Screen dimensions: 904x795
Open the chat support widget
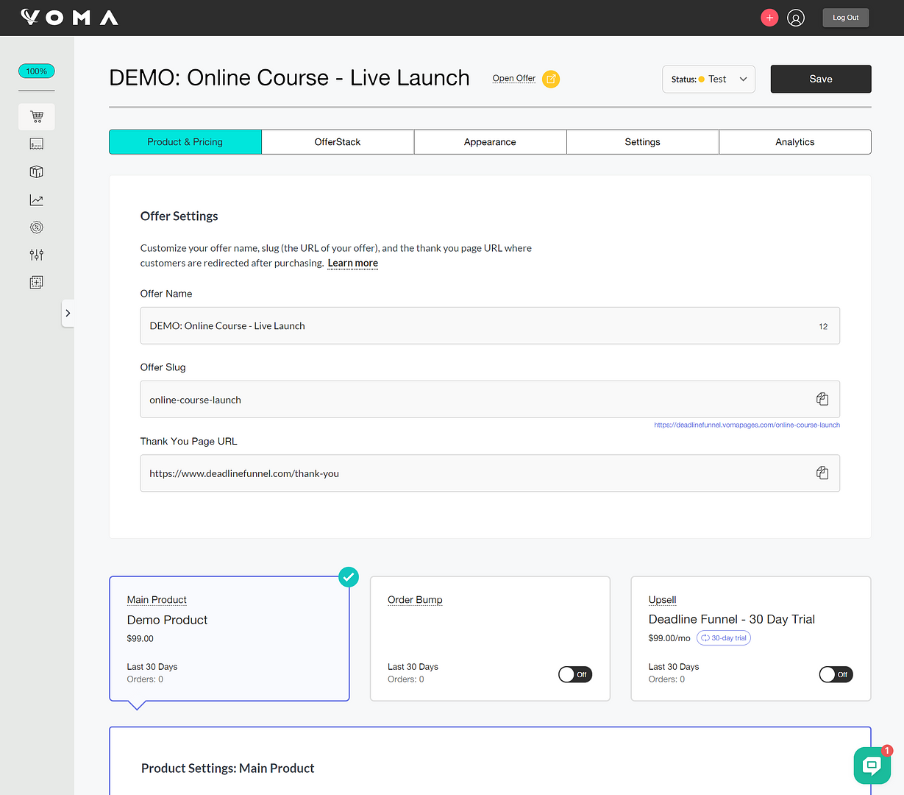point(872,766)
